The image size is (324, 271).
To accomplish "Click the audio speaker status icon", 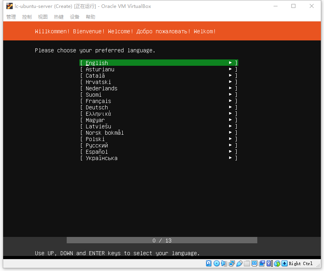I will pyautogui.click(x=224, y=263).
